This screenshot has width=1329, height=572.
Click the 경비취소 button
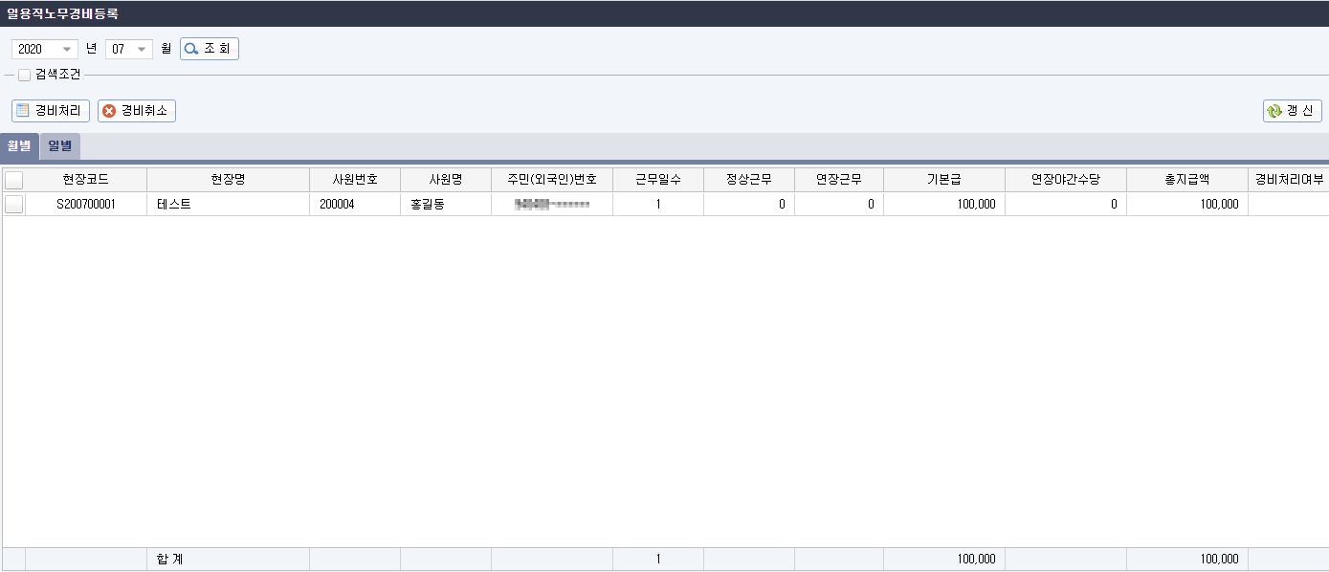click(x=137, y=111)
